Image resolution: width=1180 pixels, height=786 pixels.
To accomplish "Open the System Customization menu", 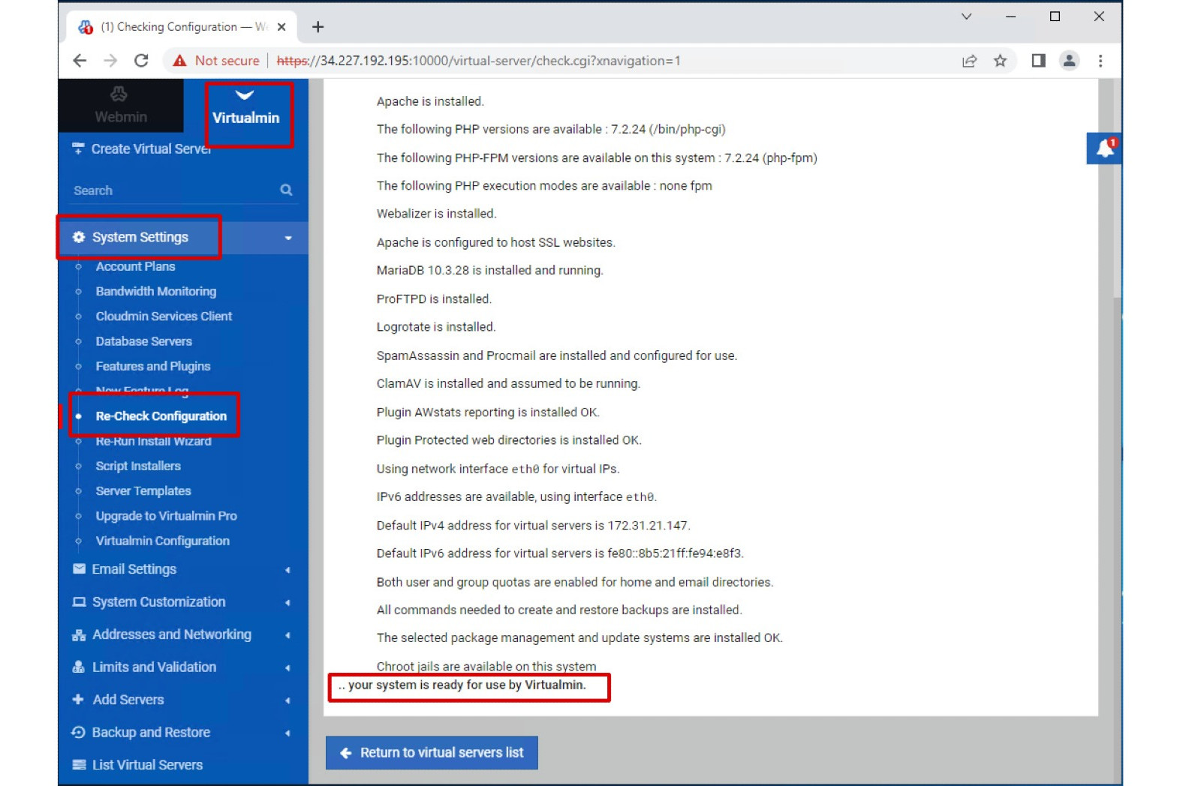I will [182, 602].
